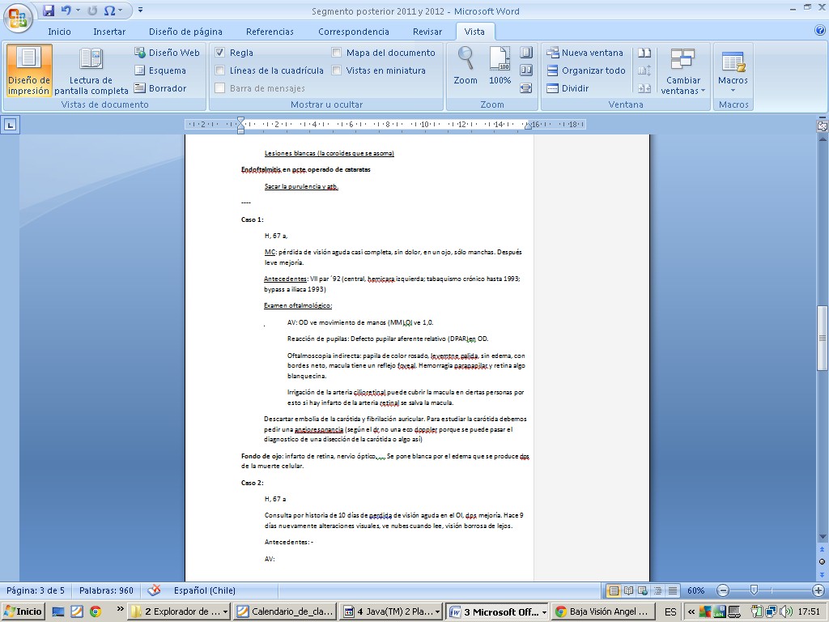This screenshot has height=622, width=829.
Task: Enable Mapa del documento checkbox
Action: click(337, 53)
